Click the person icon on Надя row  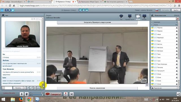pos(176,41)
